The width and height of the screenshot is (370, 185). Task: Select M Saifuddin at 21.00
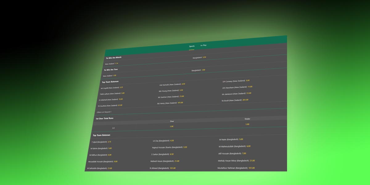[x=99, y=168]
